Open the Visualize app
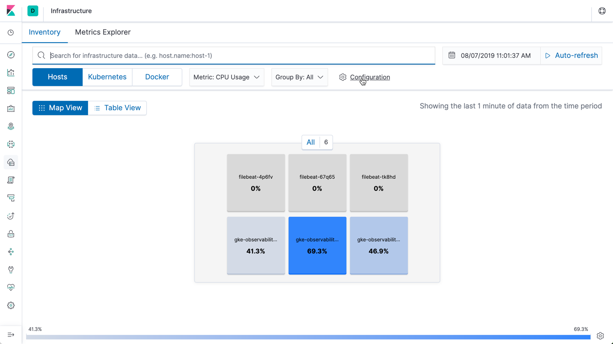Image resolution: width=613 pixels, height=344 pixels. [11, 72]
